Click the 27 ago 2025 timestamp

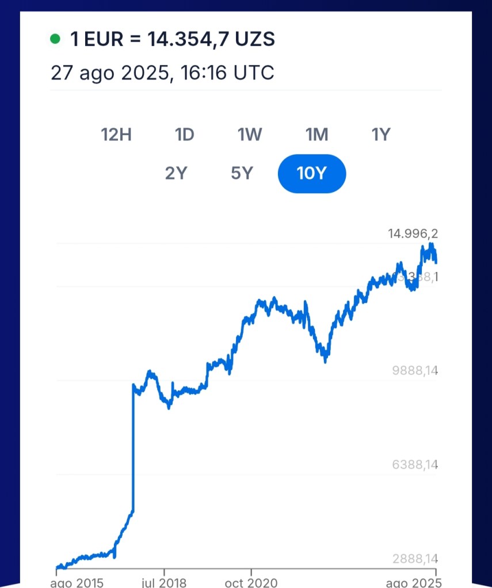tap(162, 73)
